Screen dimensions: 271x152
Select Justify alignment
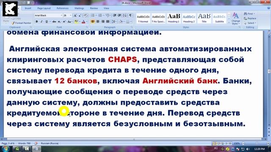click(108, 22)
